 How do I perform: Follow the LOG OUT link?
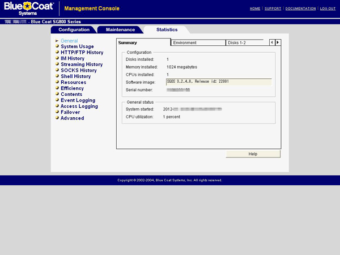pyautogui.click(x=328, y=8)
